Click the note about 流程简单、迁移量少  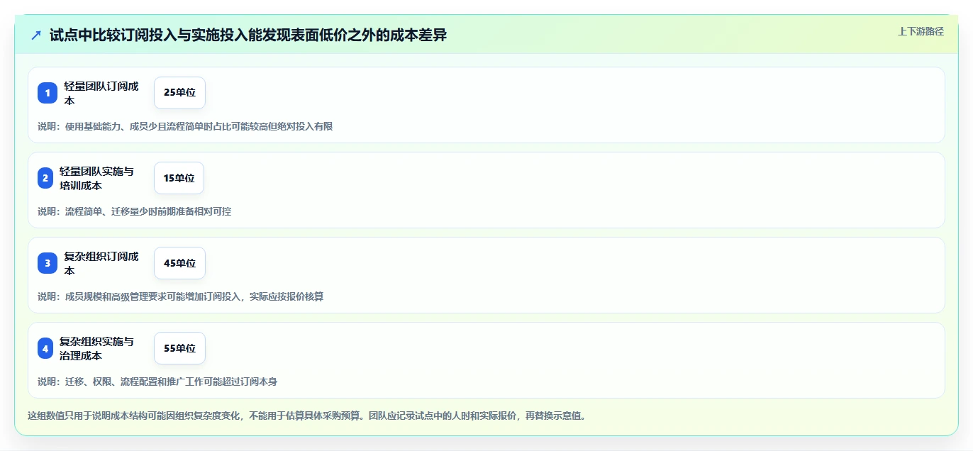(x=134, y=211)
